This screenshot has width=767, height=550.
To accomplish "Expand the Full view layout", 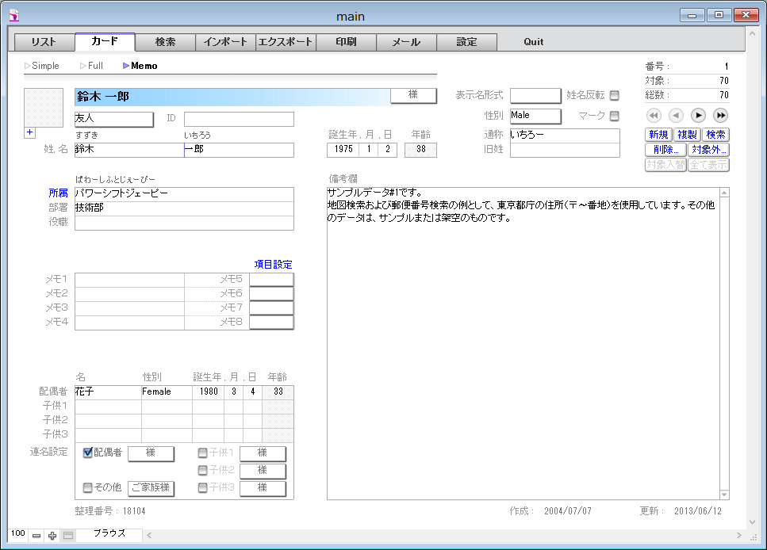I will click(91, 66).
